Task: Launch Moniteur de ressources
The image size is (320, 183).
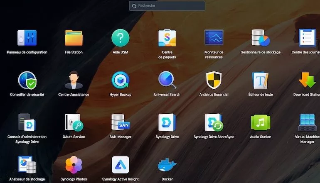Action: click(x=214, y=38)
